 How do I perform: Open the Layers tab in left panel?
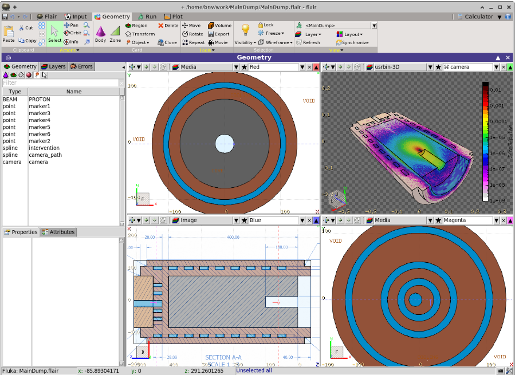click(x=53, y=66)
